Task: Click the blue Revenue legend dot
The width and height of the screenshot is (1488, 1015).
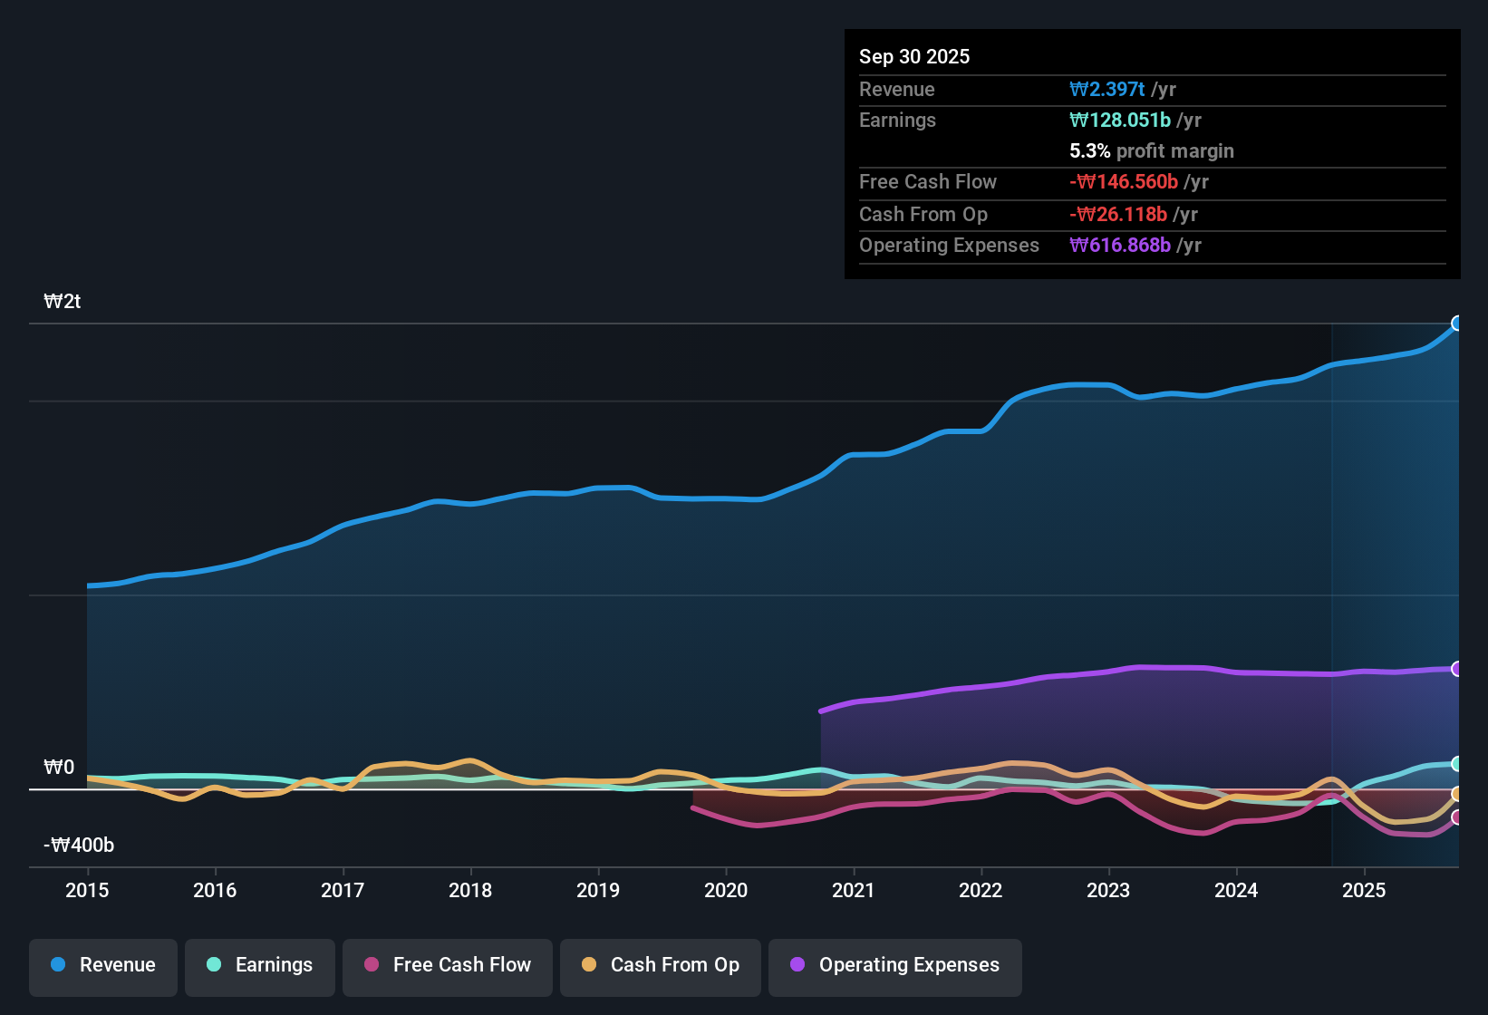Action: click(x=57, y=965)
